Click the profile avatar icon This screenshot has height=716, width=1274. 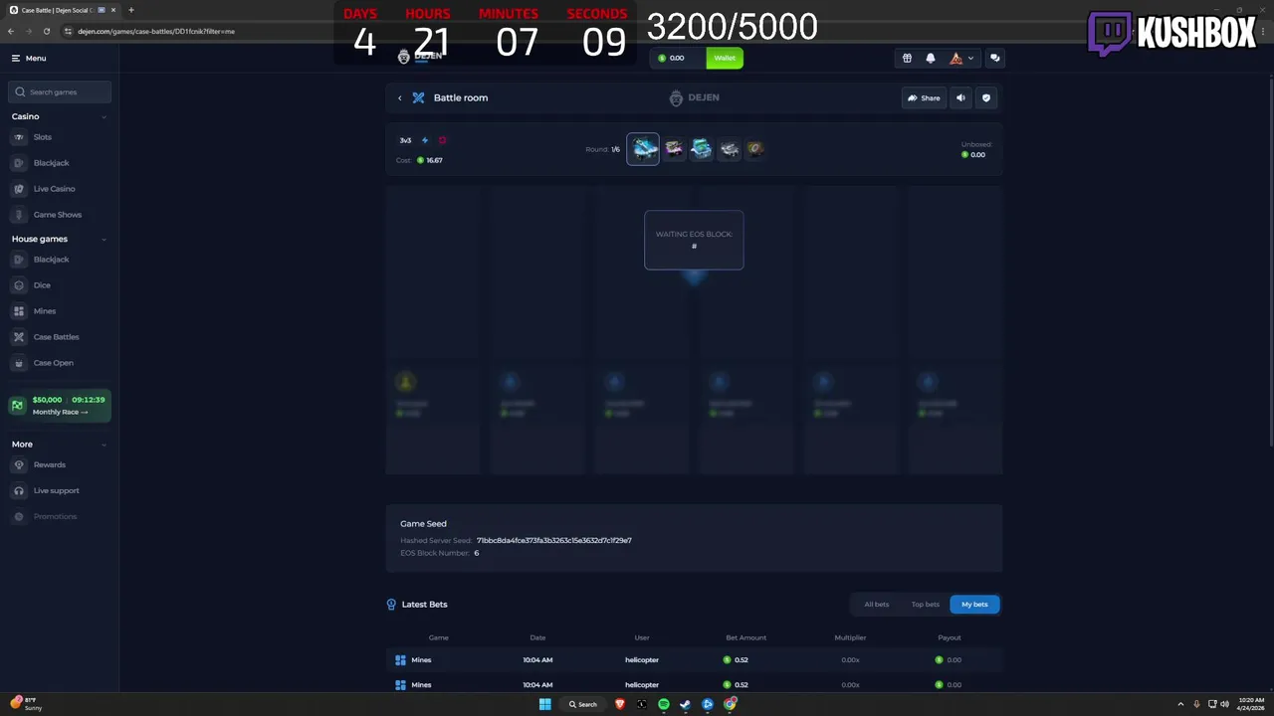[x=955, y=58]
